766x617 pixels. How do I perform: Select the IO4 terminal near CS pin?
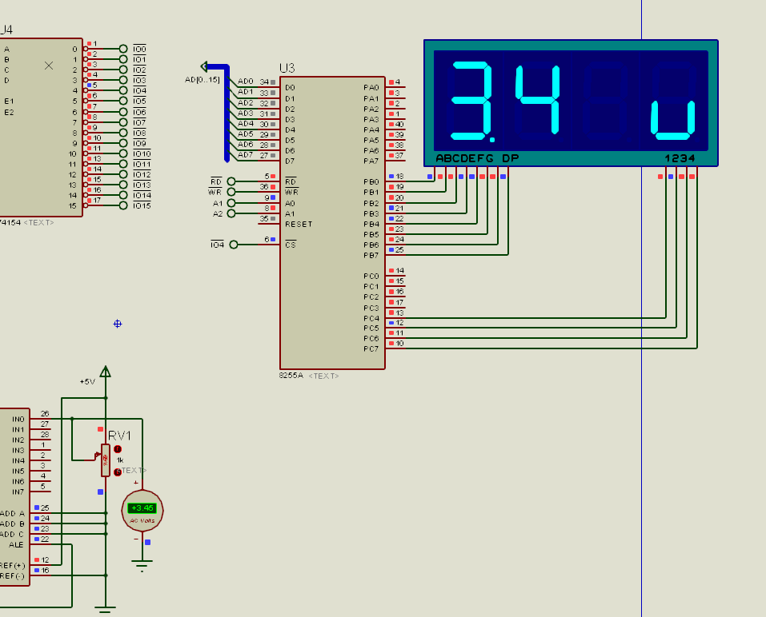tap(234, 245)
